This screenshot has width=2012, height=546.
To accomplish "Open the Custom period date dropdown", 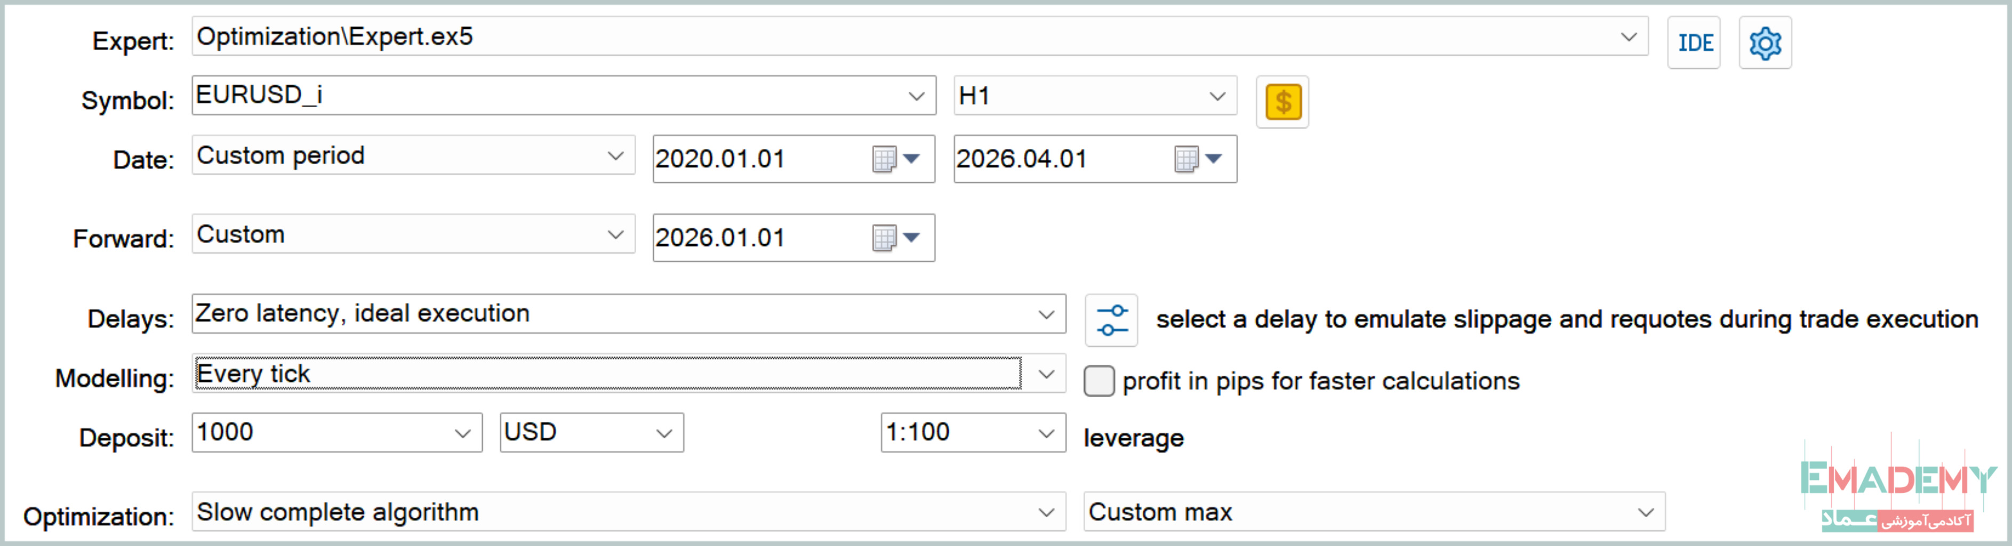I will (413, 156).
